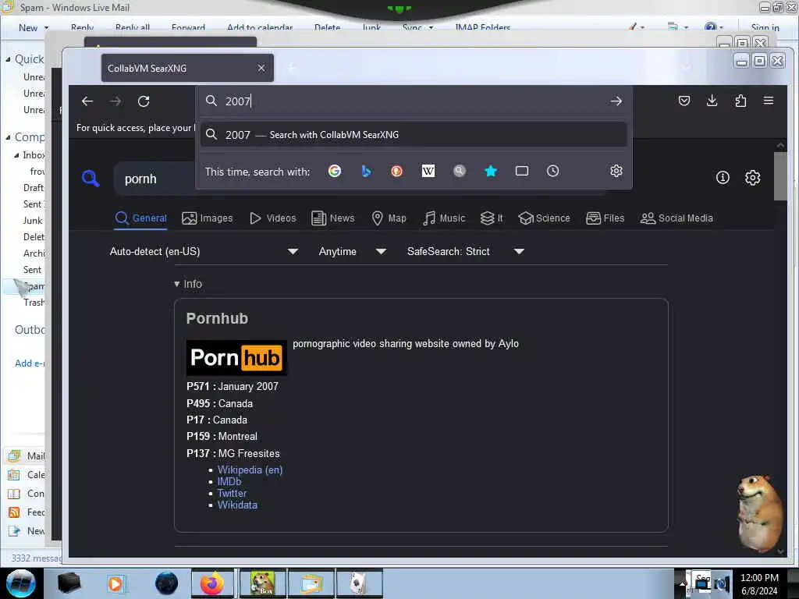Select the General search category
The height and width of the screenshot is (599, 799).
coord(140,218)
